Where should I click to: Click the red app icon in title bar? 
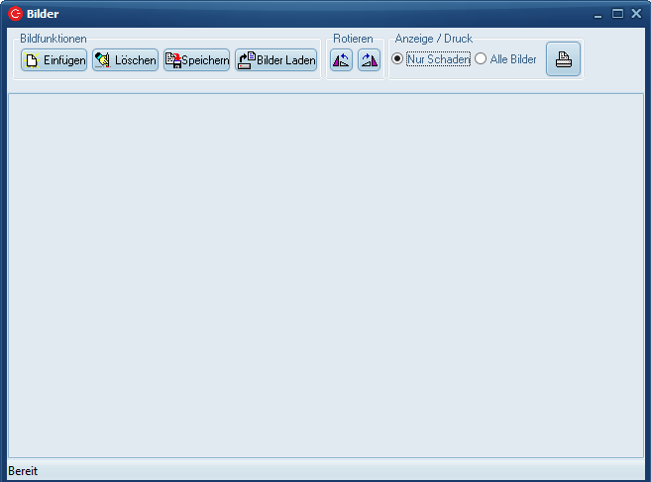click(x=15, y=14)
